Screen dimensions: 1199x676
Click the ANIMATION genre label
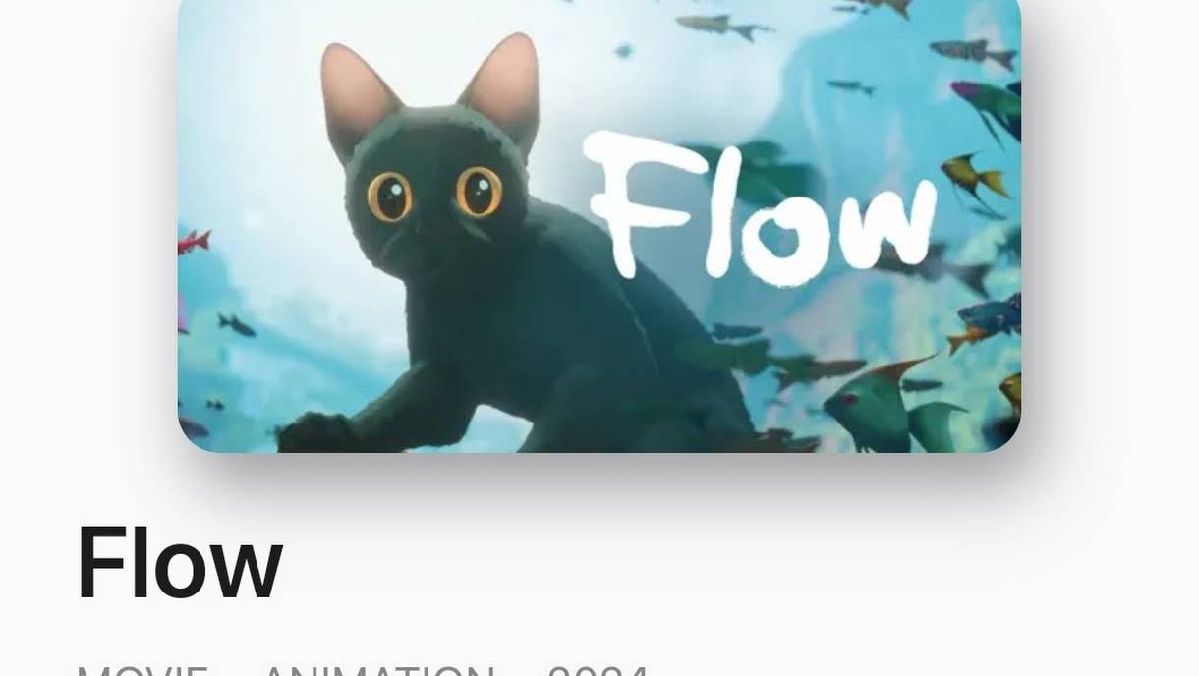378,669
